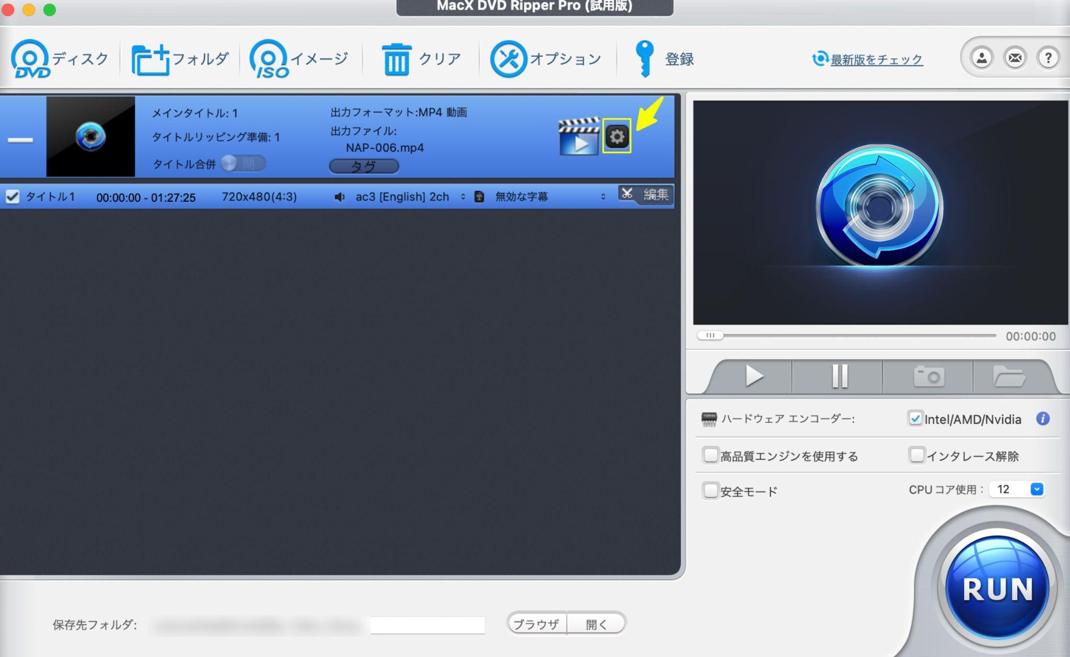Screen dimensions: 1070x657
Task: Uncheck Intel/AMD/Nvidia hardware encoder
Action: click(915, 419)
